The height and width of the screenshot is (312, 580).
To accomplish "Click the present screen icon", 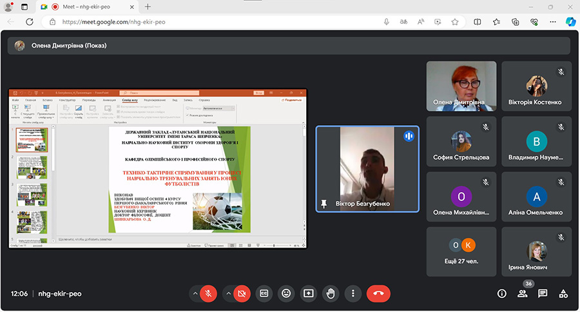I will coord(309,293).
